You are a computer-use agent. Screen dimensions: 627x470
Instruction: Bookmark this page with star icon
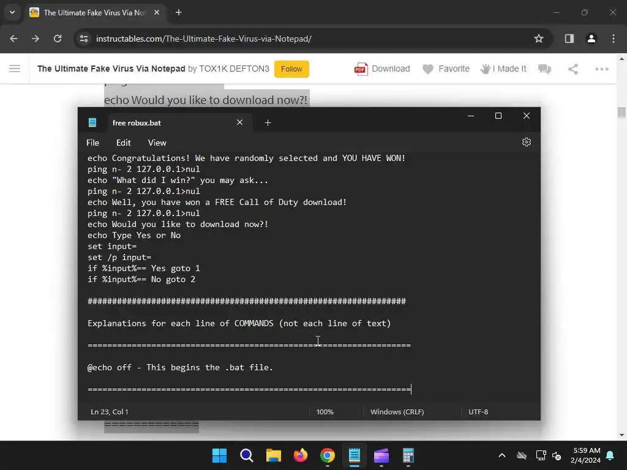tap(539, 39)
